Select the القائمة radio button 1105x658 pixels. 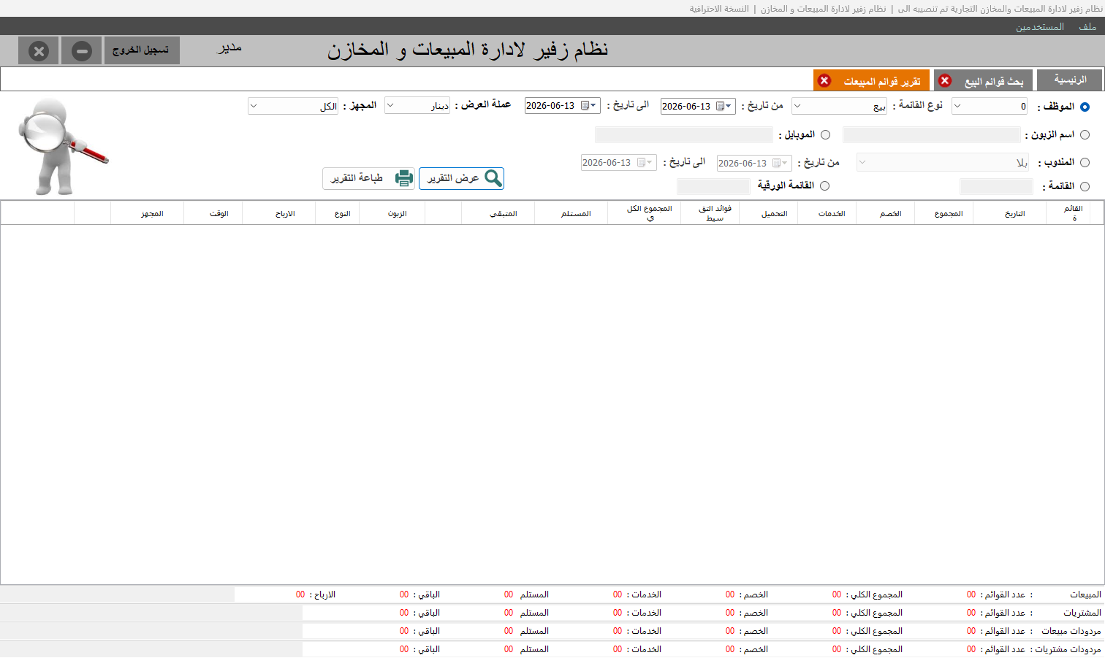point(1085,186)
